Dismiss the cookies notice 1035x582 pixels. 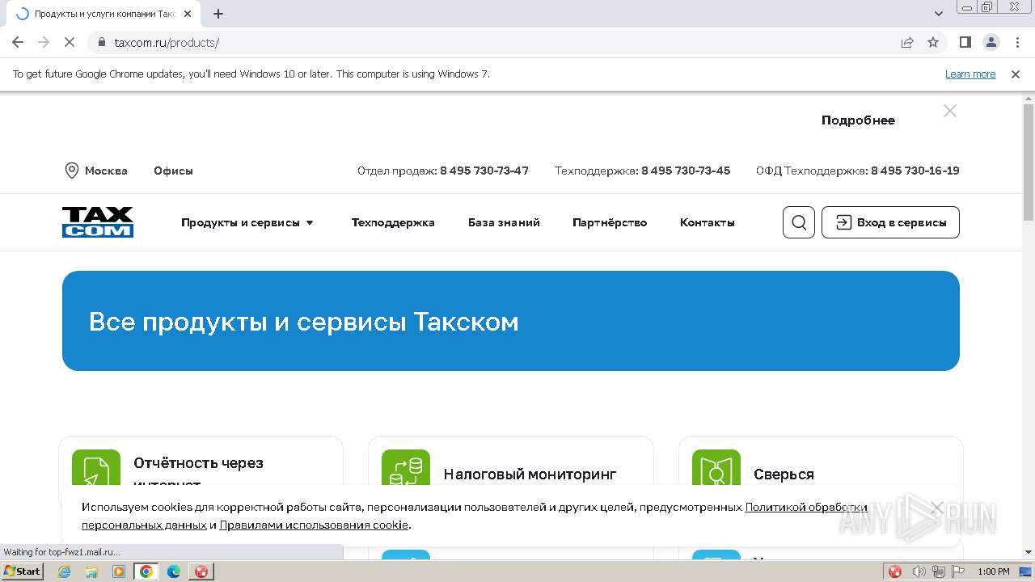pos(936,508)
